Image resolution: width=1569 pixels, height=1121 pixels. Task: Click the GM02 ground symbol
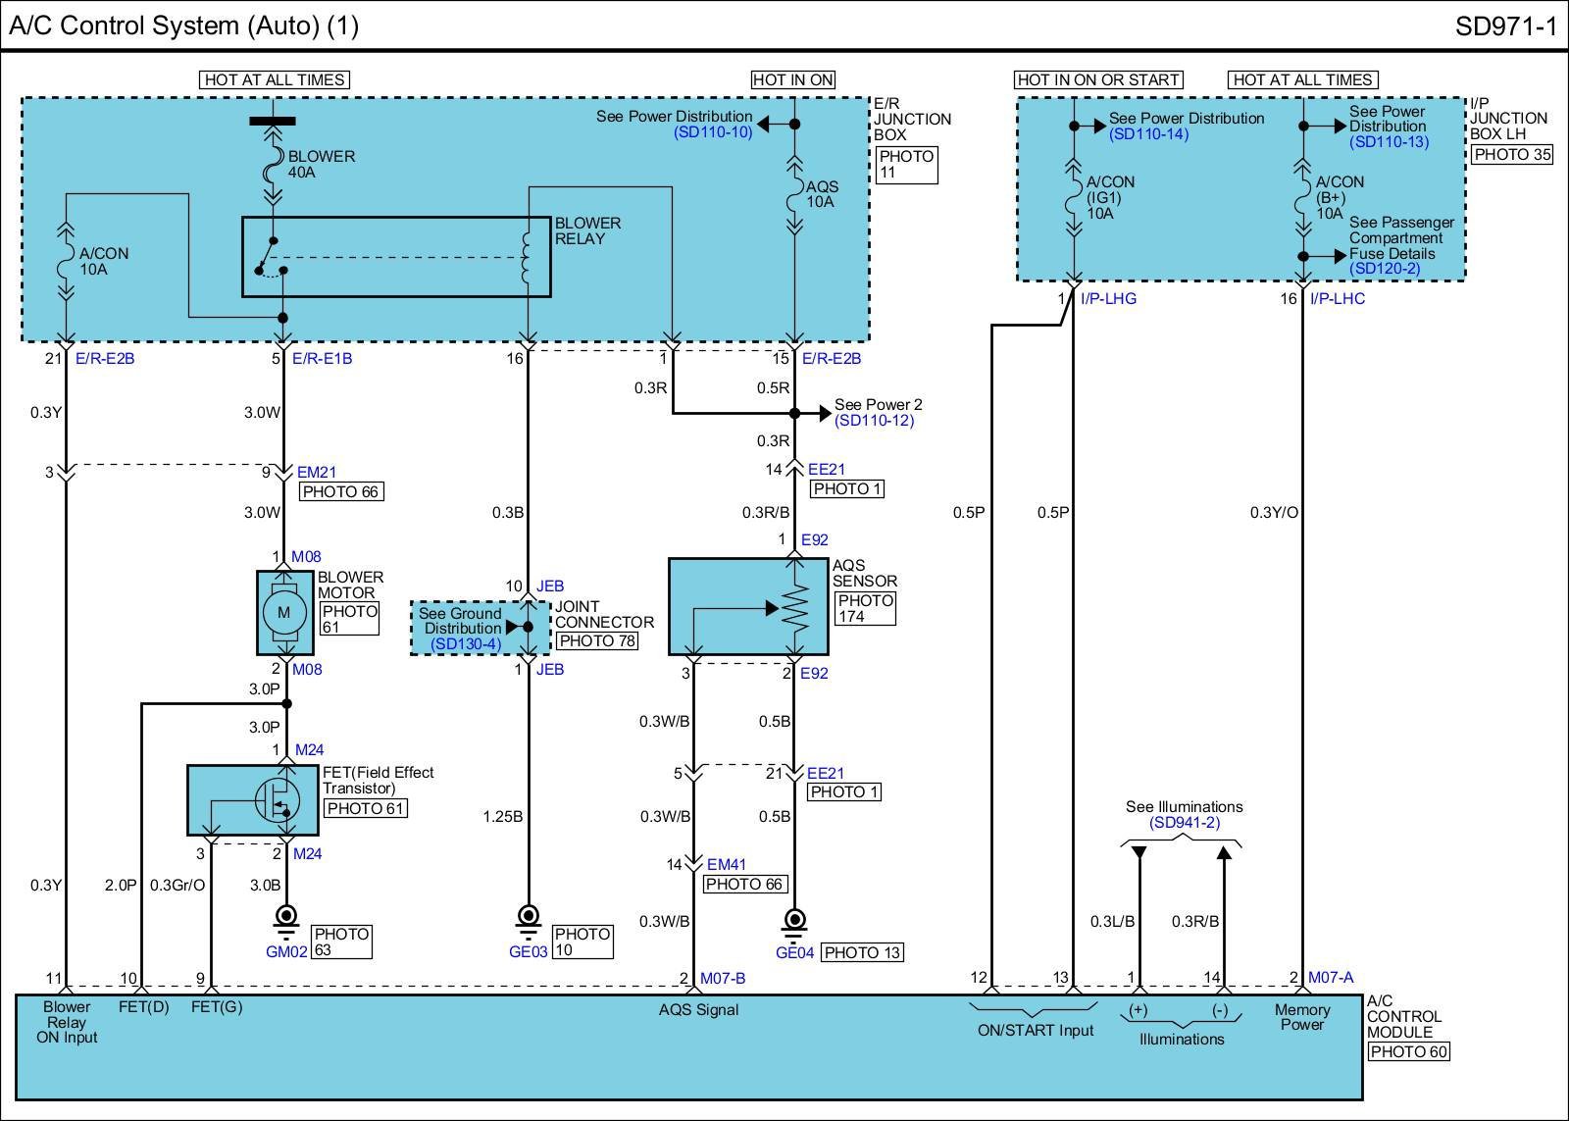pyautogui.click(x=285, y=920)
